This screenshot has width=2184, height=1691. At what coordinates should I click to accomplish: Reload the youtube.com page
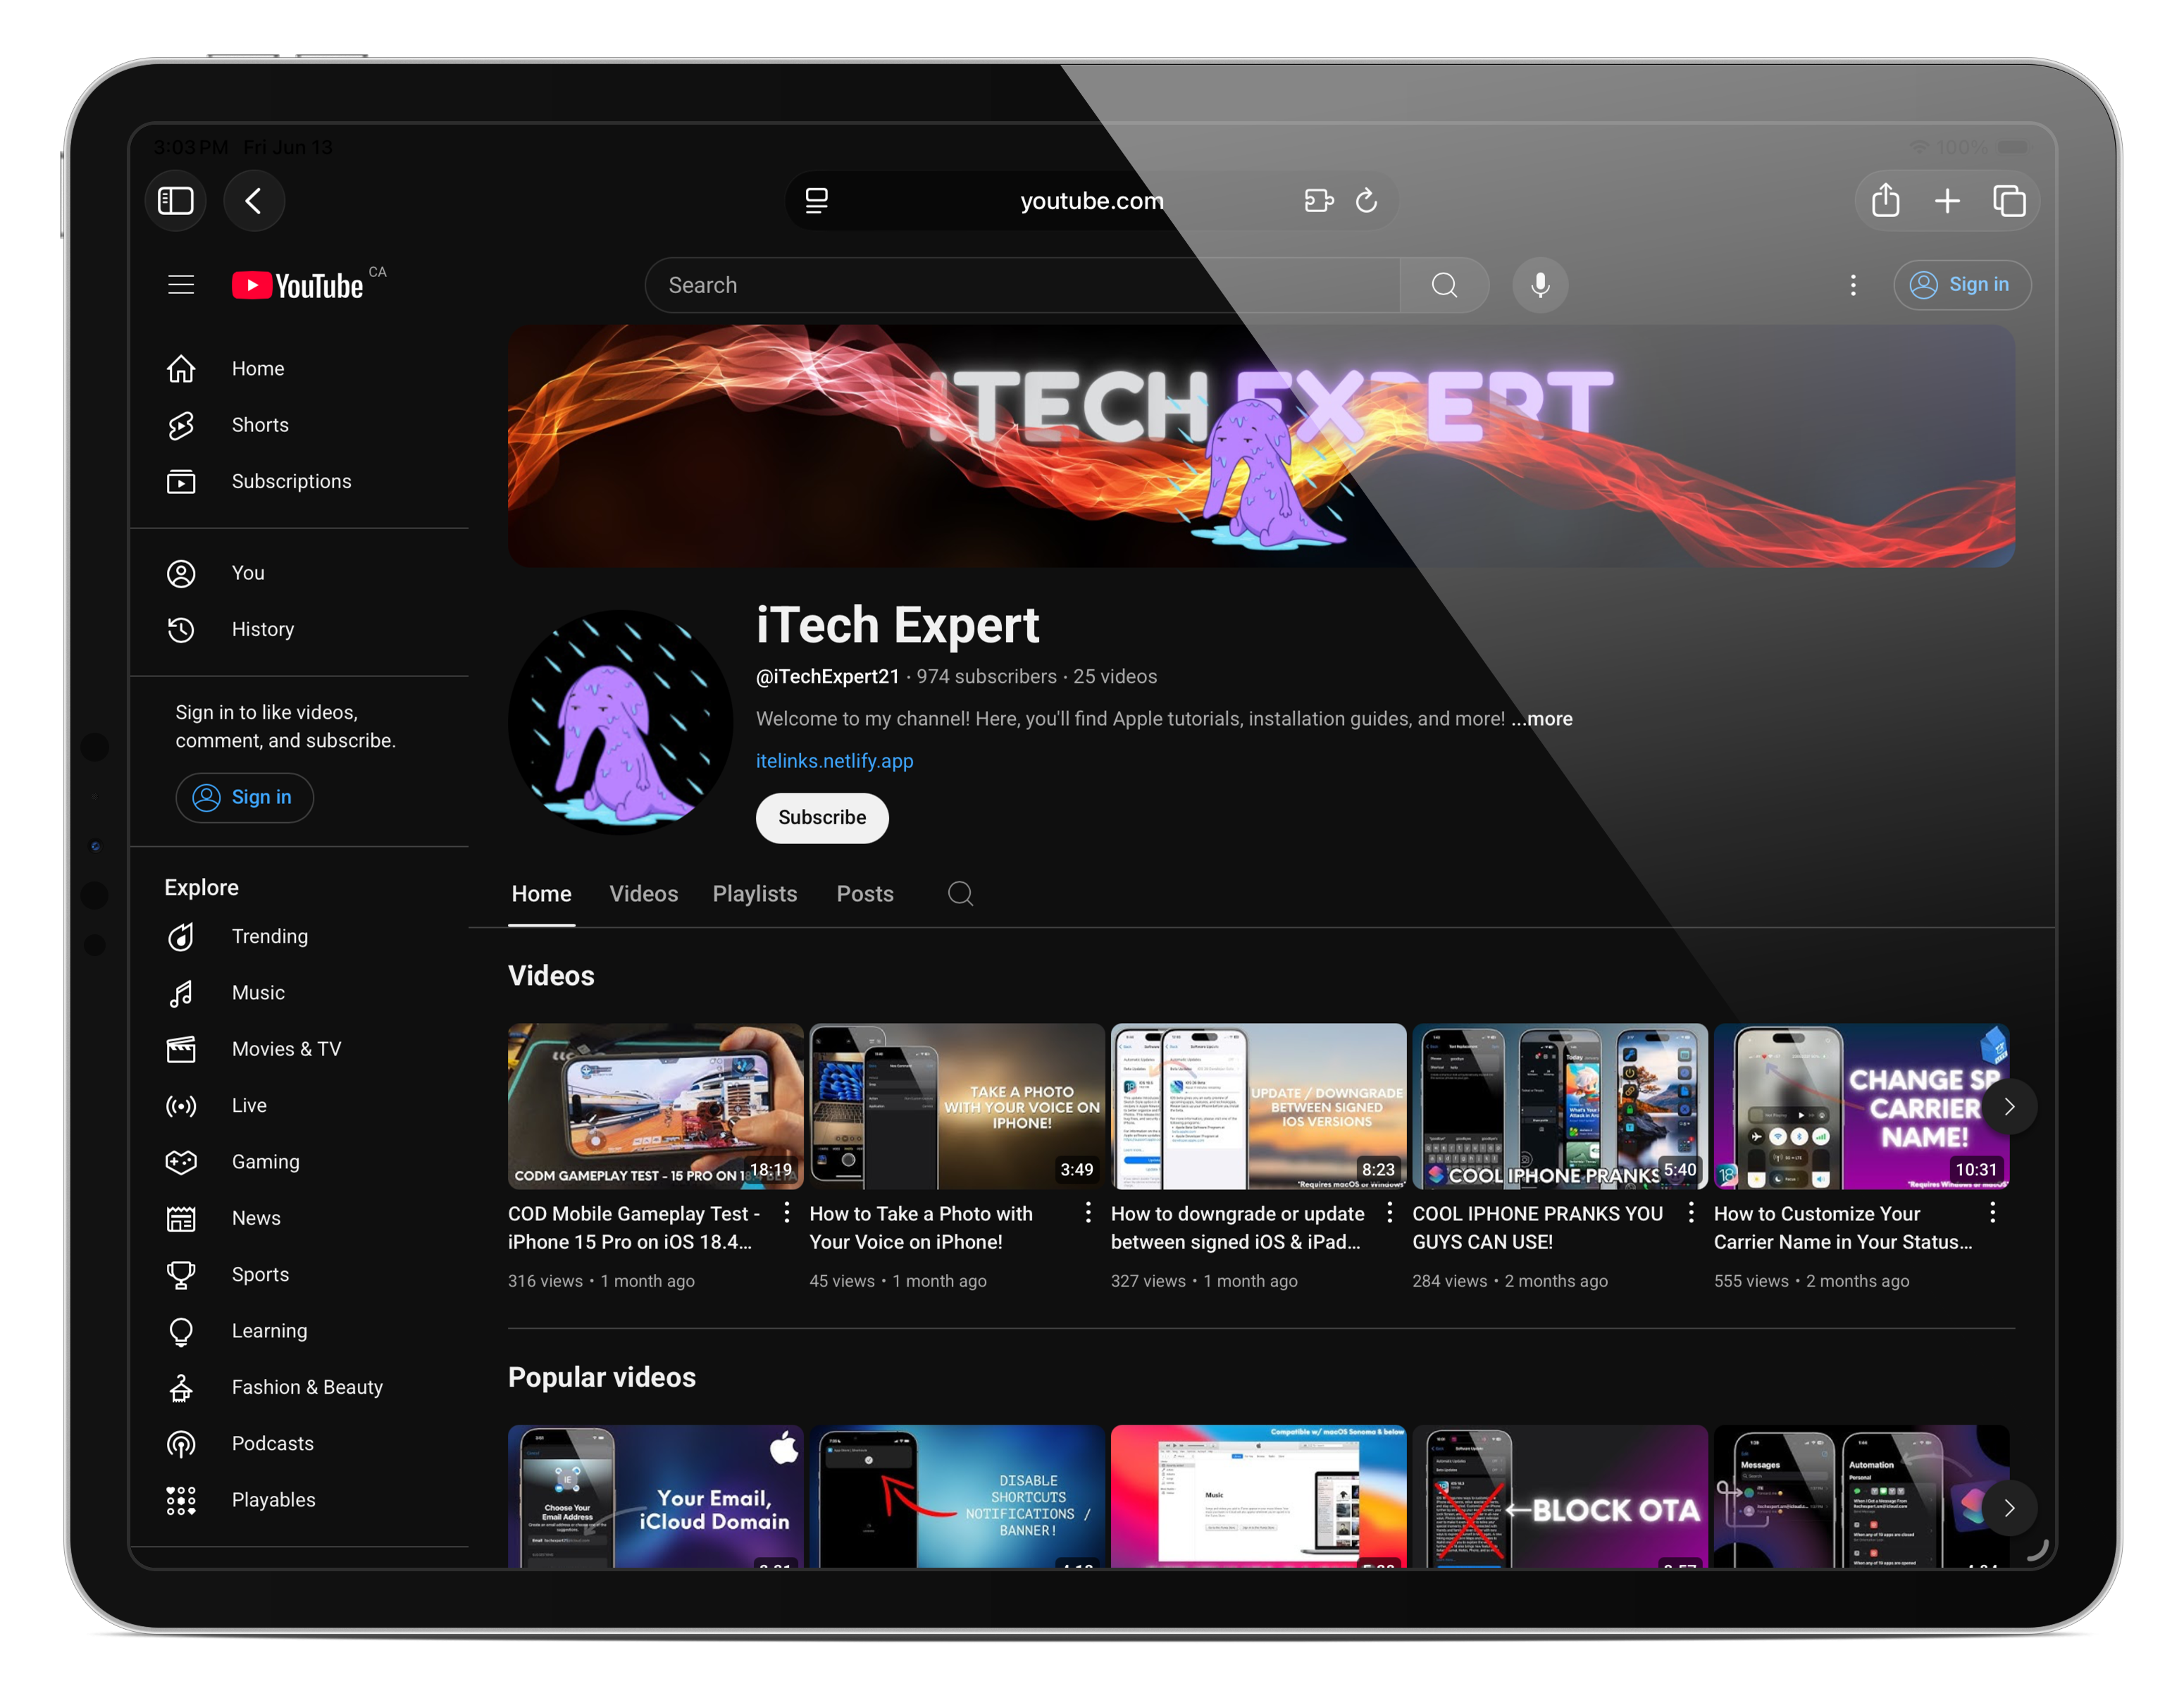pos(1366,201)
